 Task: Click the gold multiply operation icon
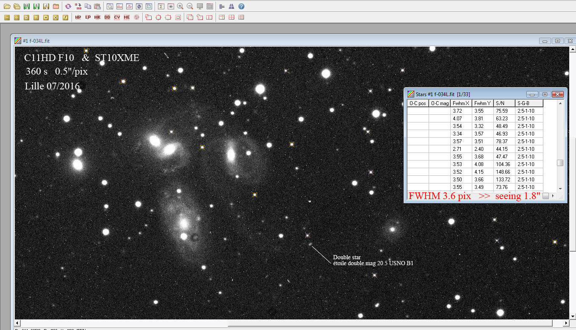click(55, 17)
